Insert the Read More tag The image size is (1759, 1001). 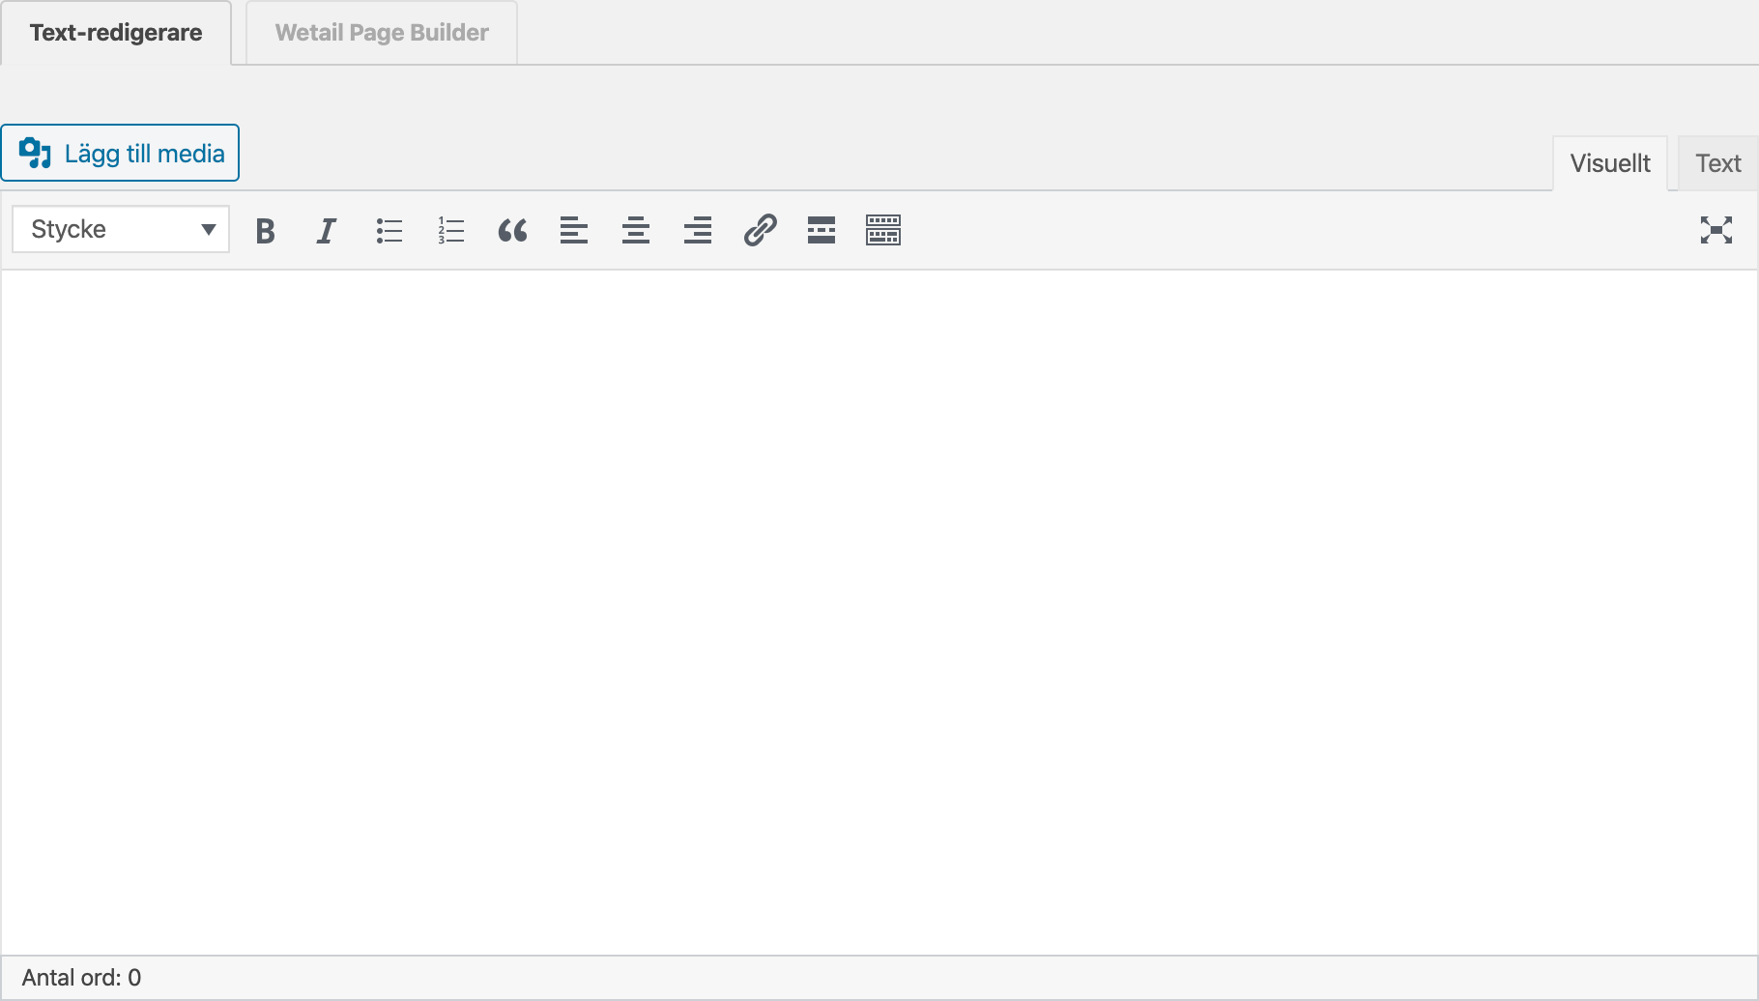(822, 231)
